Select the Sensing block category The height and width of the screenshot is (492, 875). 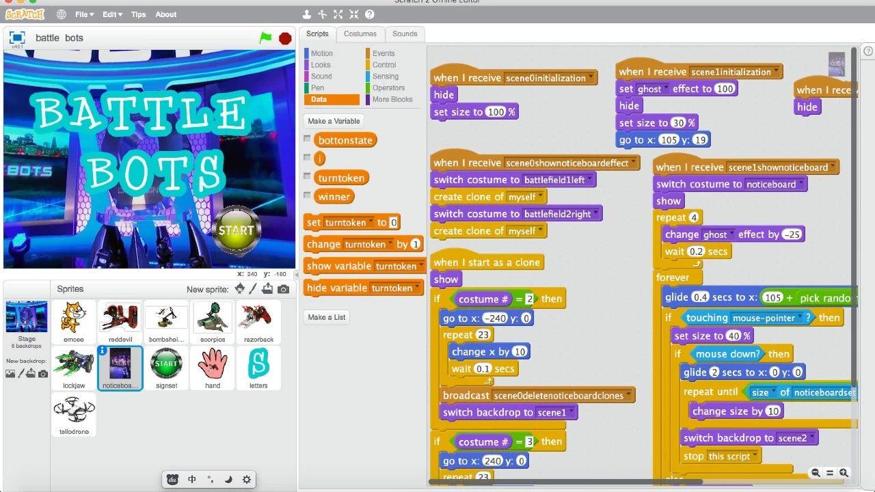pos(386,77)
